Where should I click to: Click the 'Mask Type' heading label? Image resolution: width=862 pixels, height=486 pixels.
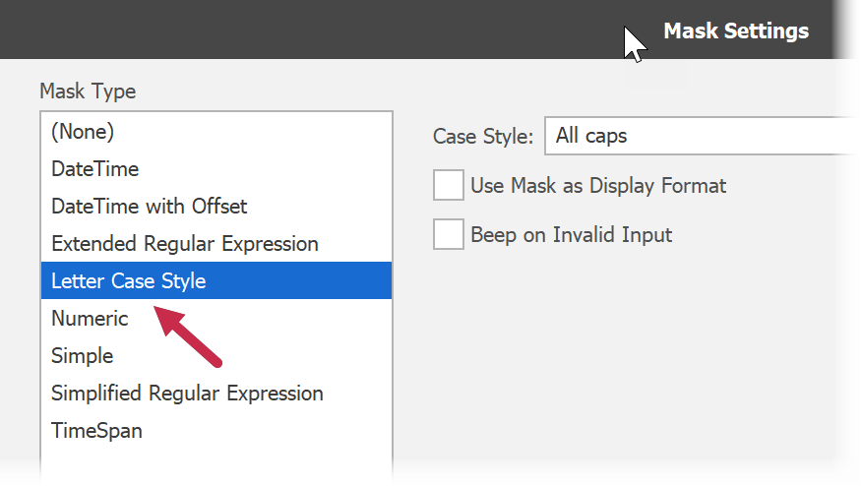pos(87,91)
